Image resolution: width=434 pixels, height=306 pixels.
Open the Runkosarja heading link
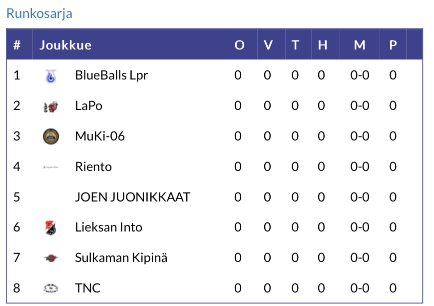pos(39,13)
